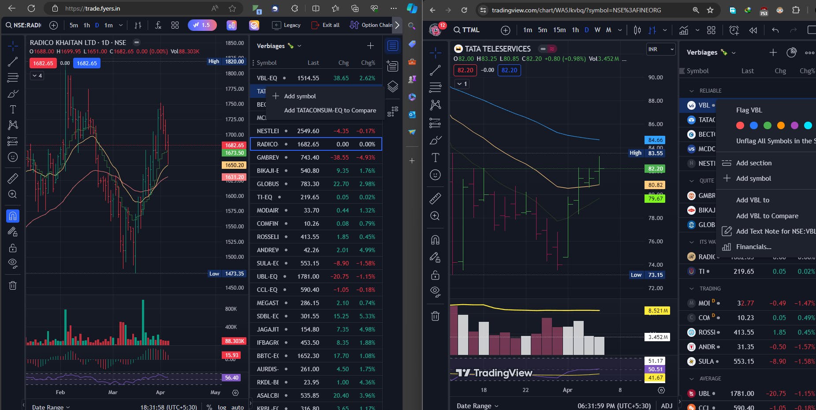Choose 'Add TATACONSUM-EQ to Compare' menu item
Screen dimensions: 816x410
tap(330, 110)
